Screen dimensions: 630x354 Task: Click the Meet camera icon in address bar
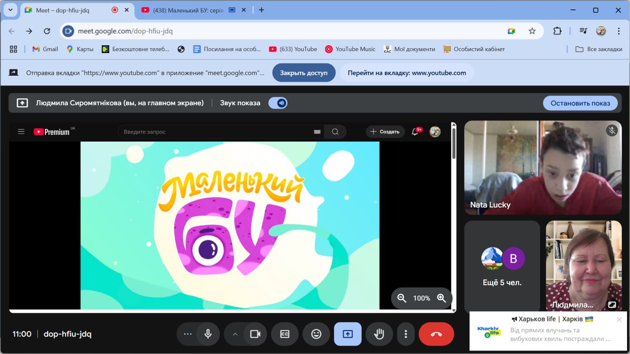(x=511, y=31)
